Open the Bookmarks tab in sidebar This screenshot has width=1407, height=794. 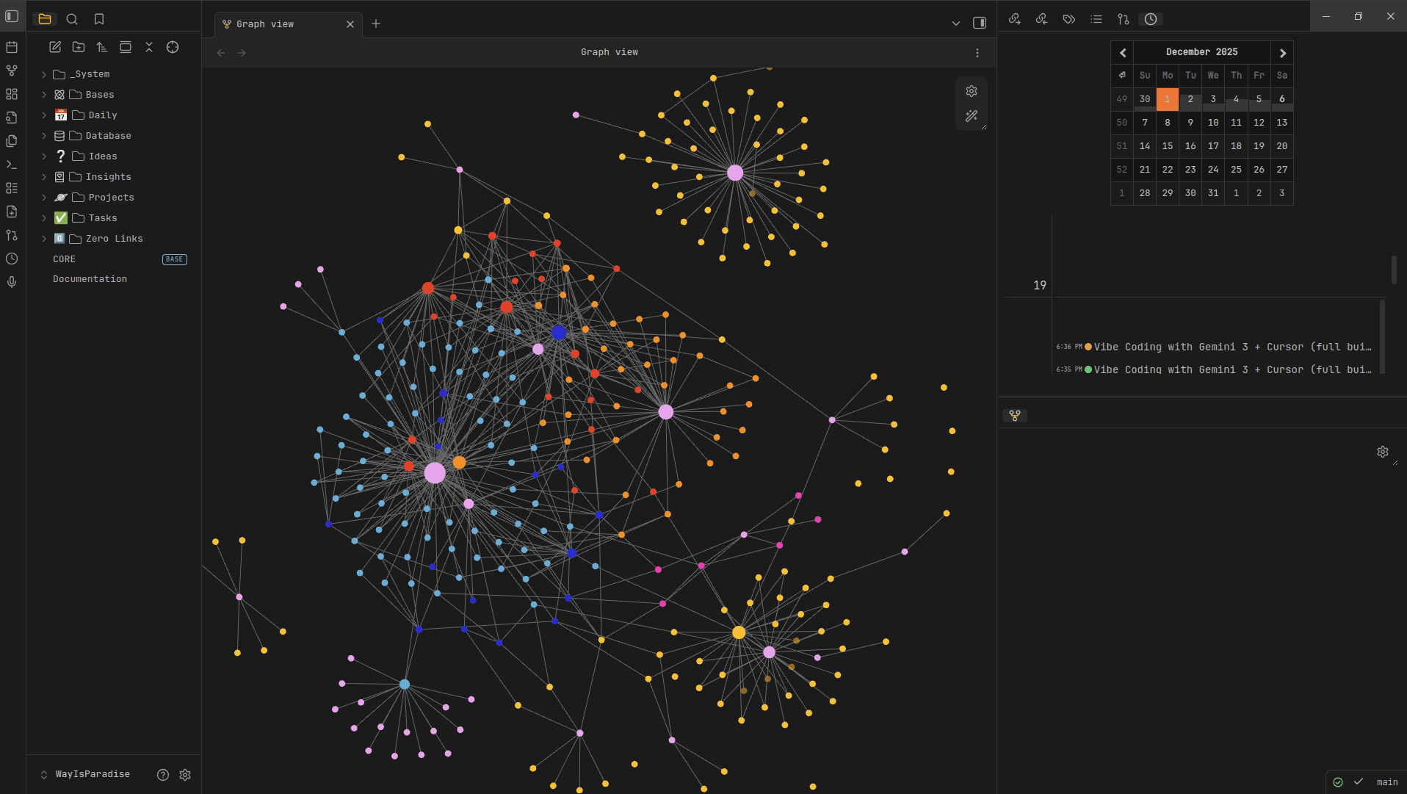point(99,19)
